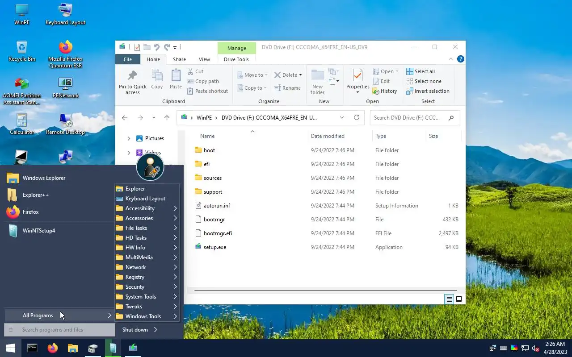Launch WinNTSetup4 from start menu
Image resolution: width=572 pixels, height=357 pixels.
[x=38, y=231]
